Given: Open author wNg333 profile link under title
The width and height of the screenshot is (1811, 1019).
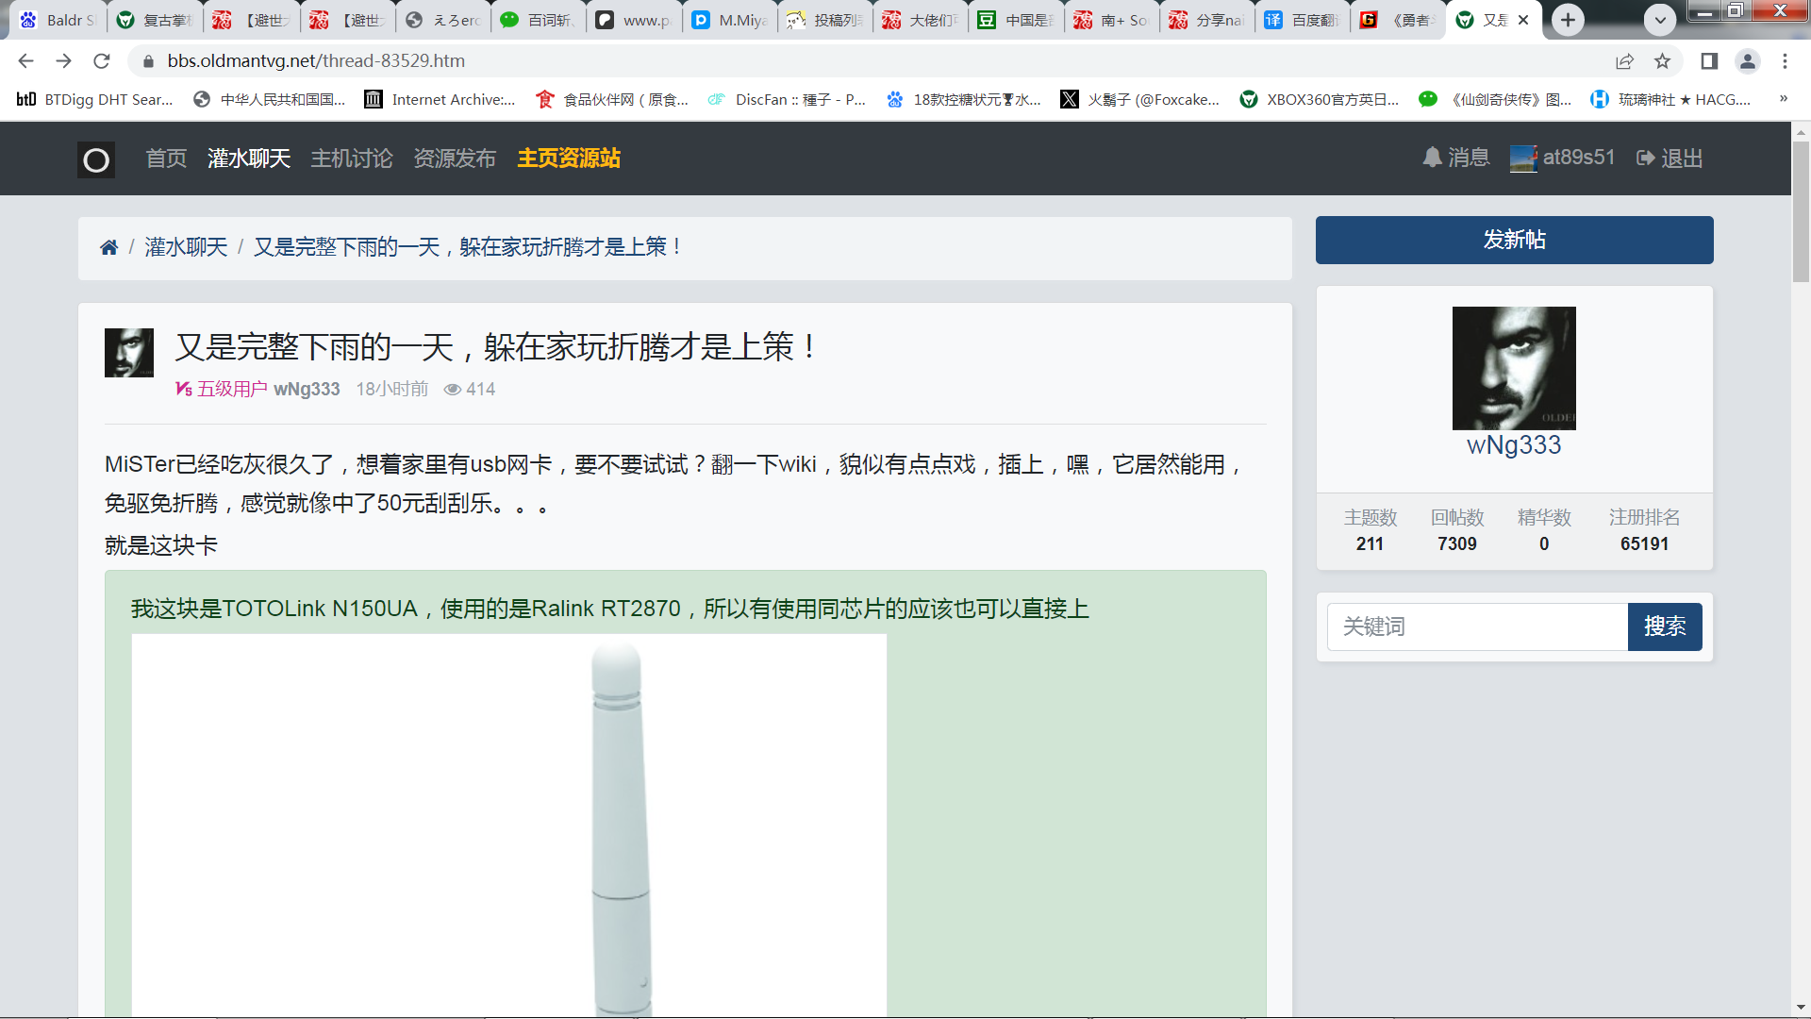Looking at the screenshot, I should click(x=307, y=390).
